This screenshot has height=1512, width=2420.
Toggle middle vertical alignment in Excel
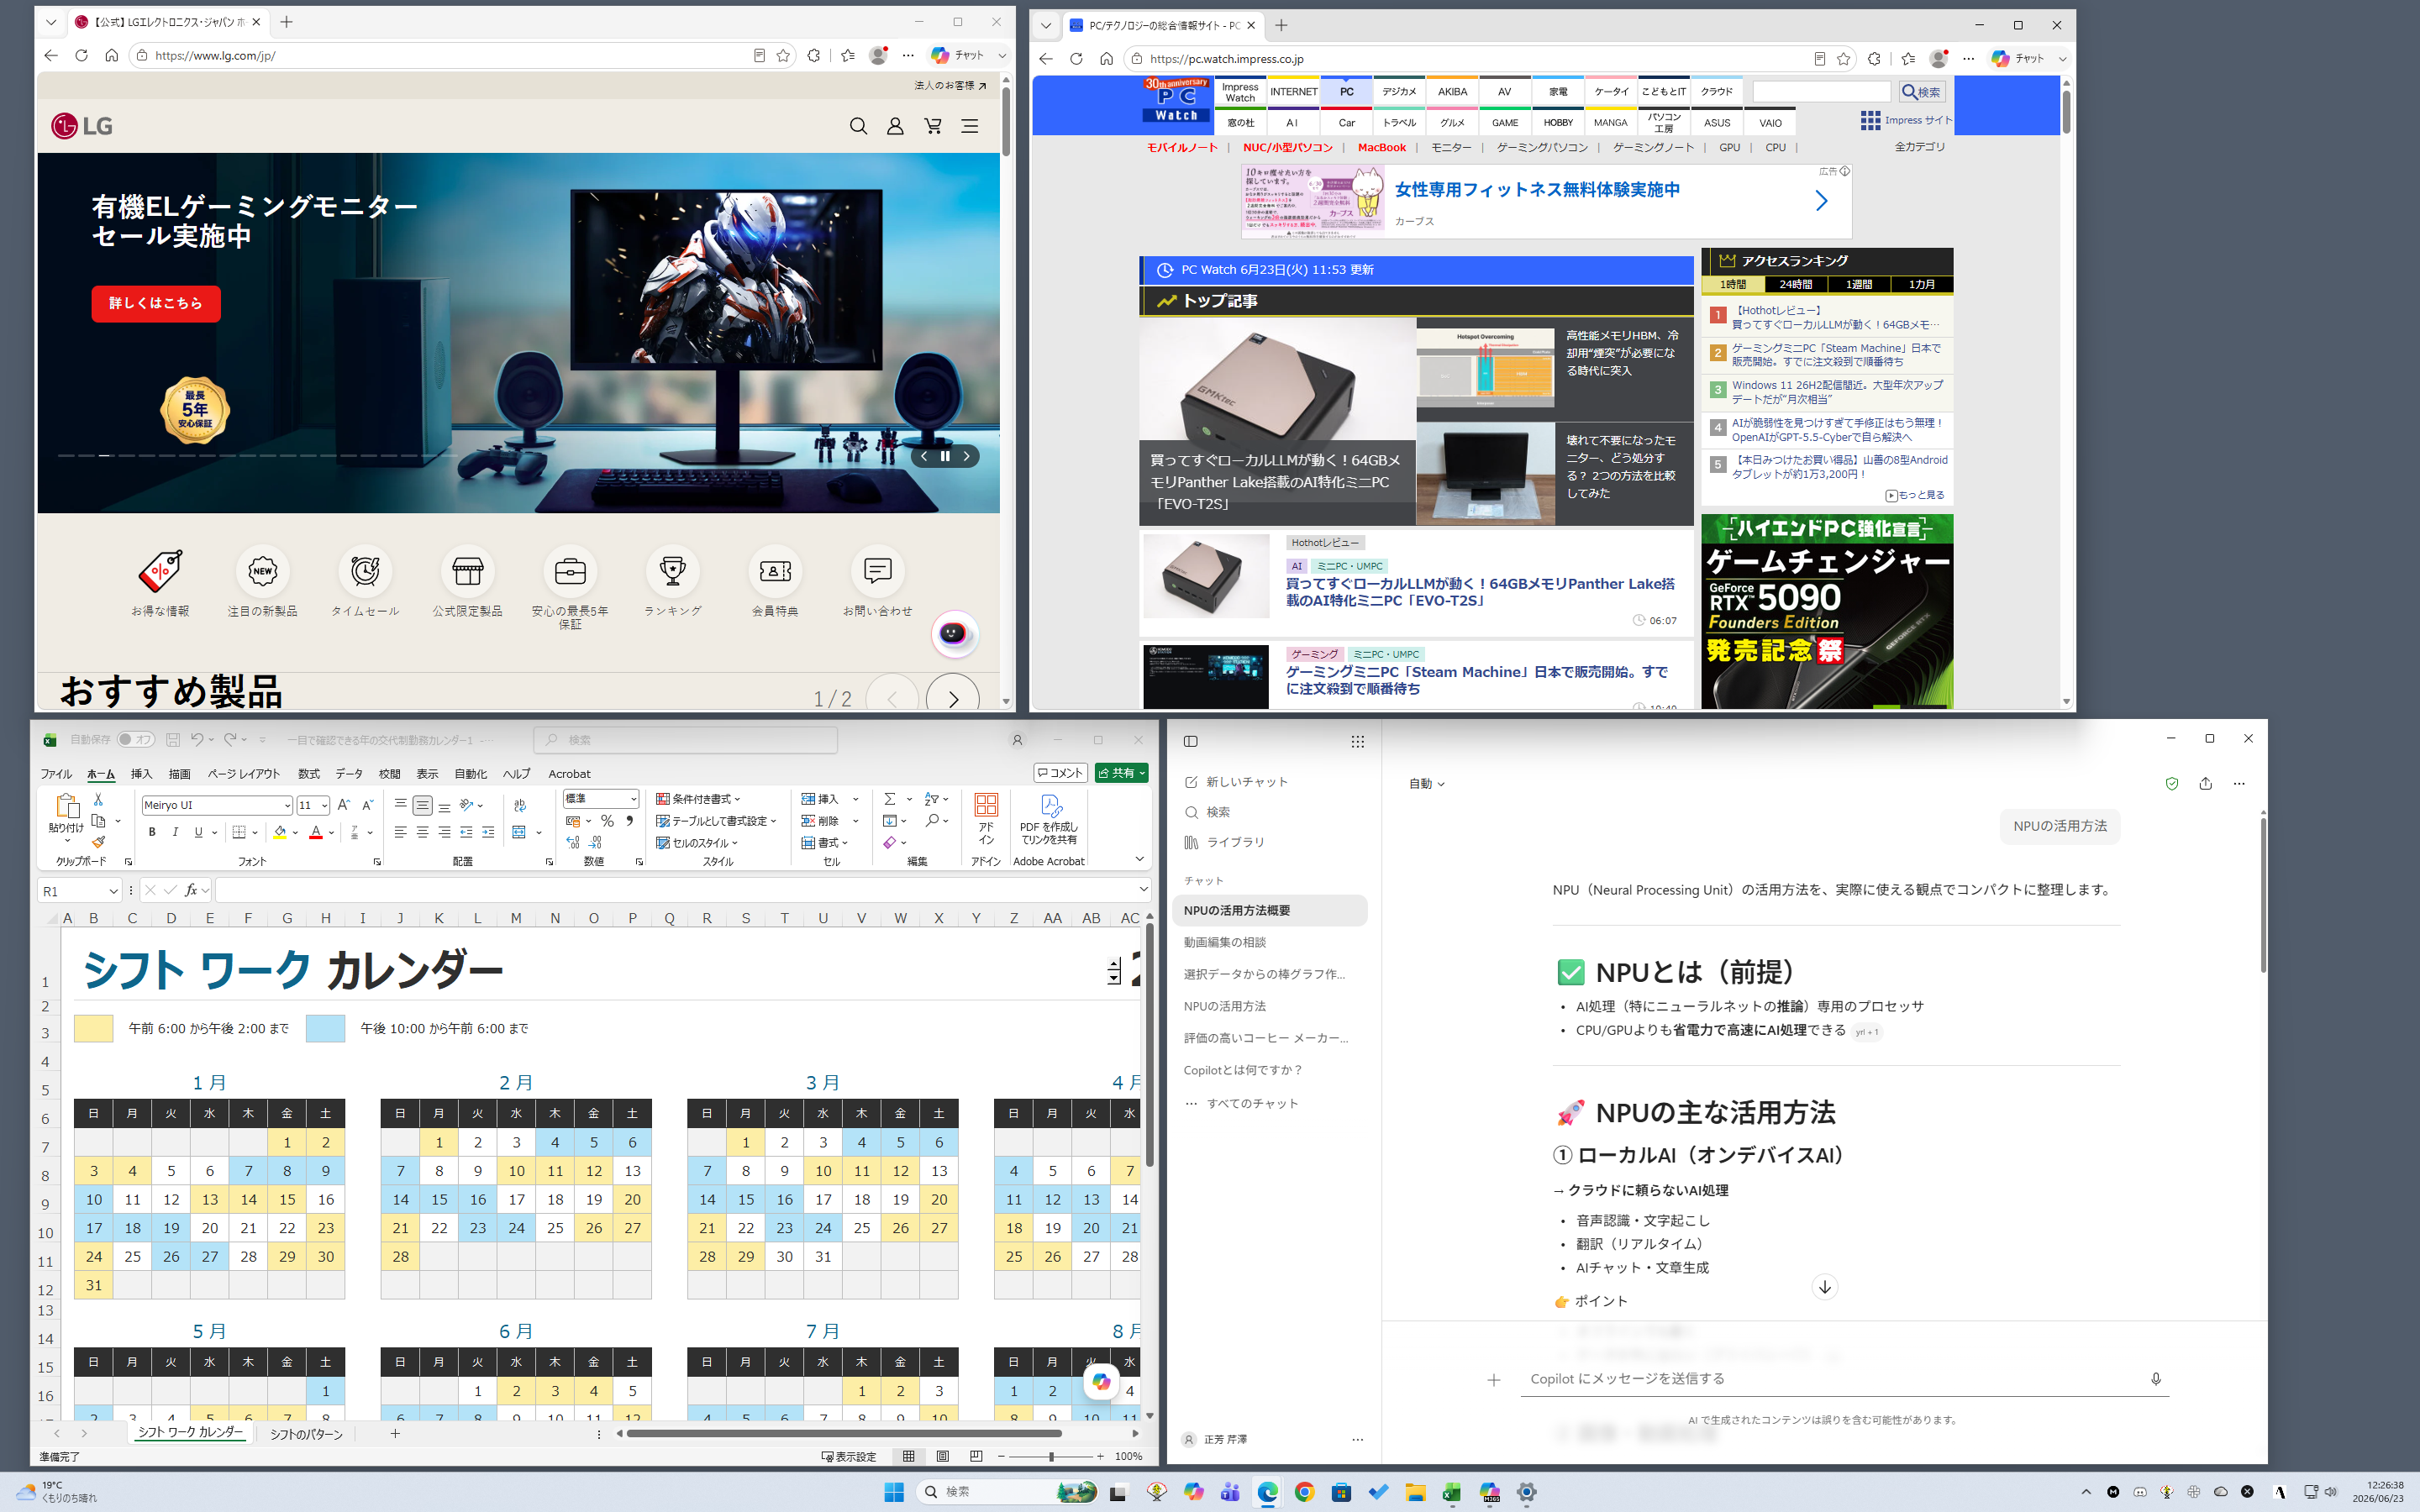[x=422, y=805]
